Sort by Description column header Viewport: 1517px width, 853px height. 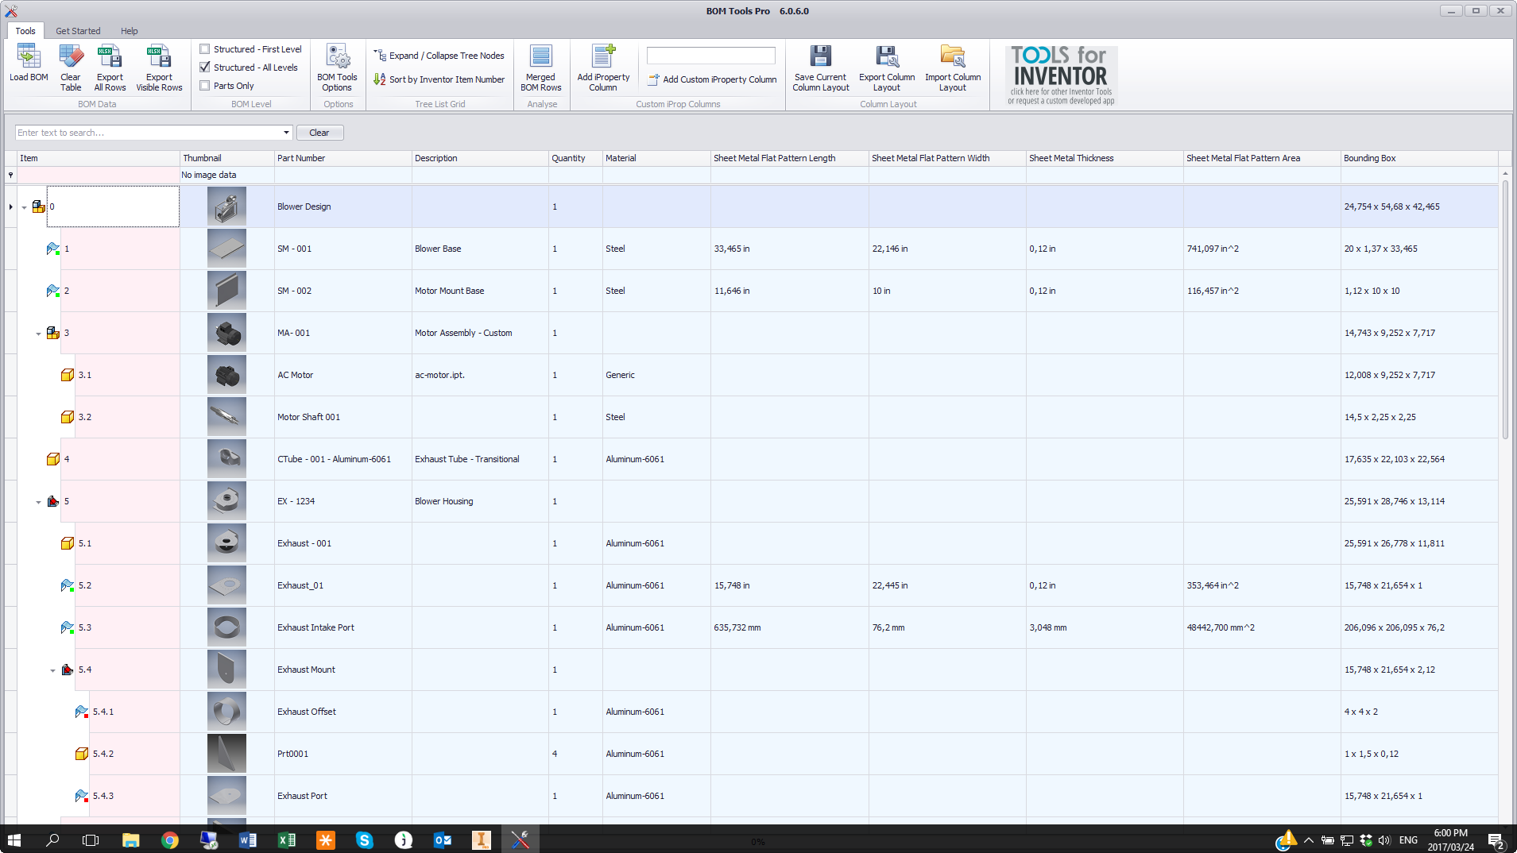479,158
